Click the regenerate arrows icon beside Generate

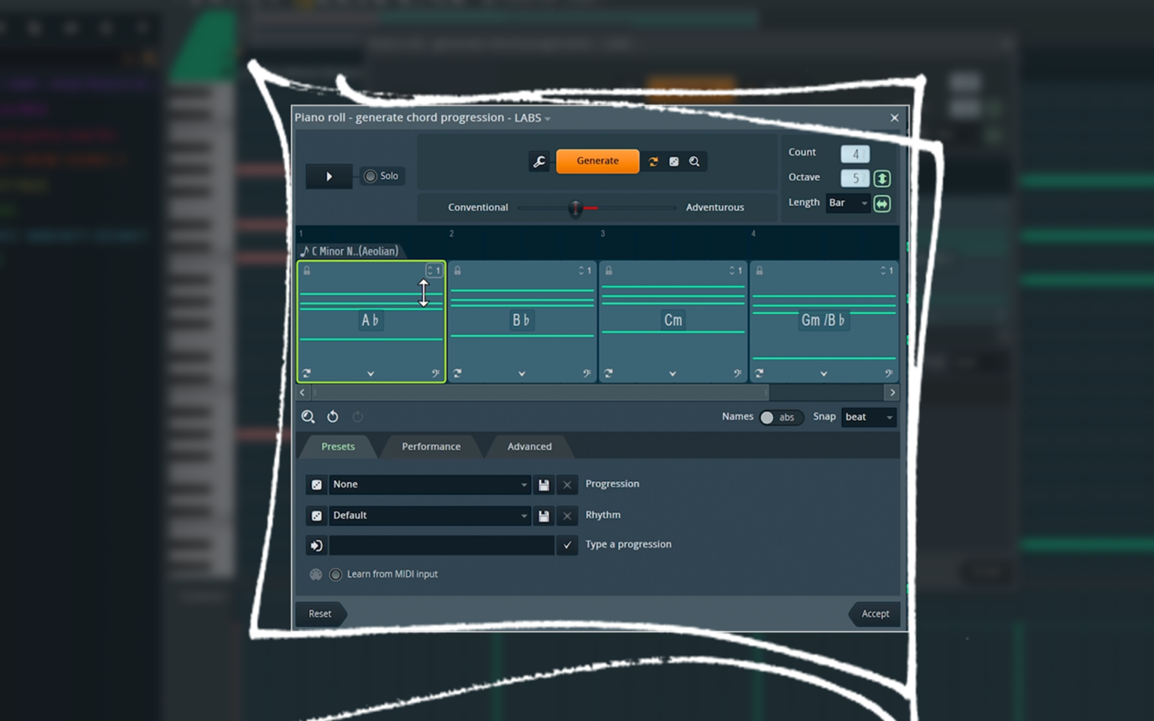(x=653, y=161)
